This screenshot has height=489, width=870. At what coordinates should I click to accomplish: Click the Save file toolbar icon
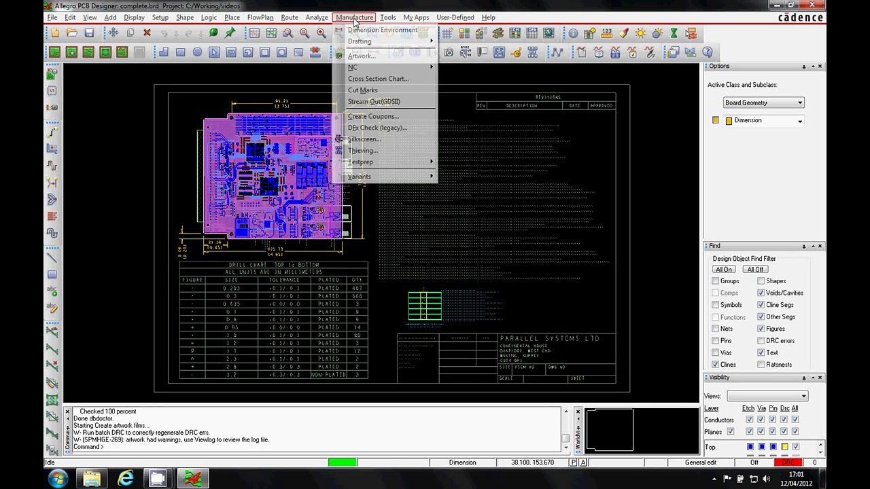pyautogui.click(x=89, y=33)
